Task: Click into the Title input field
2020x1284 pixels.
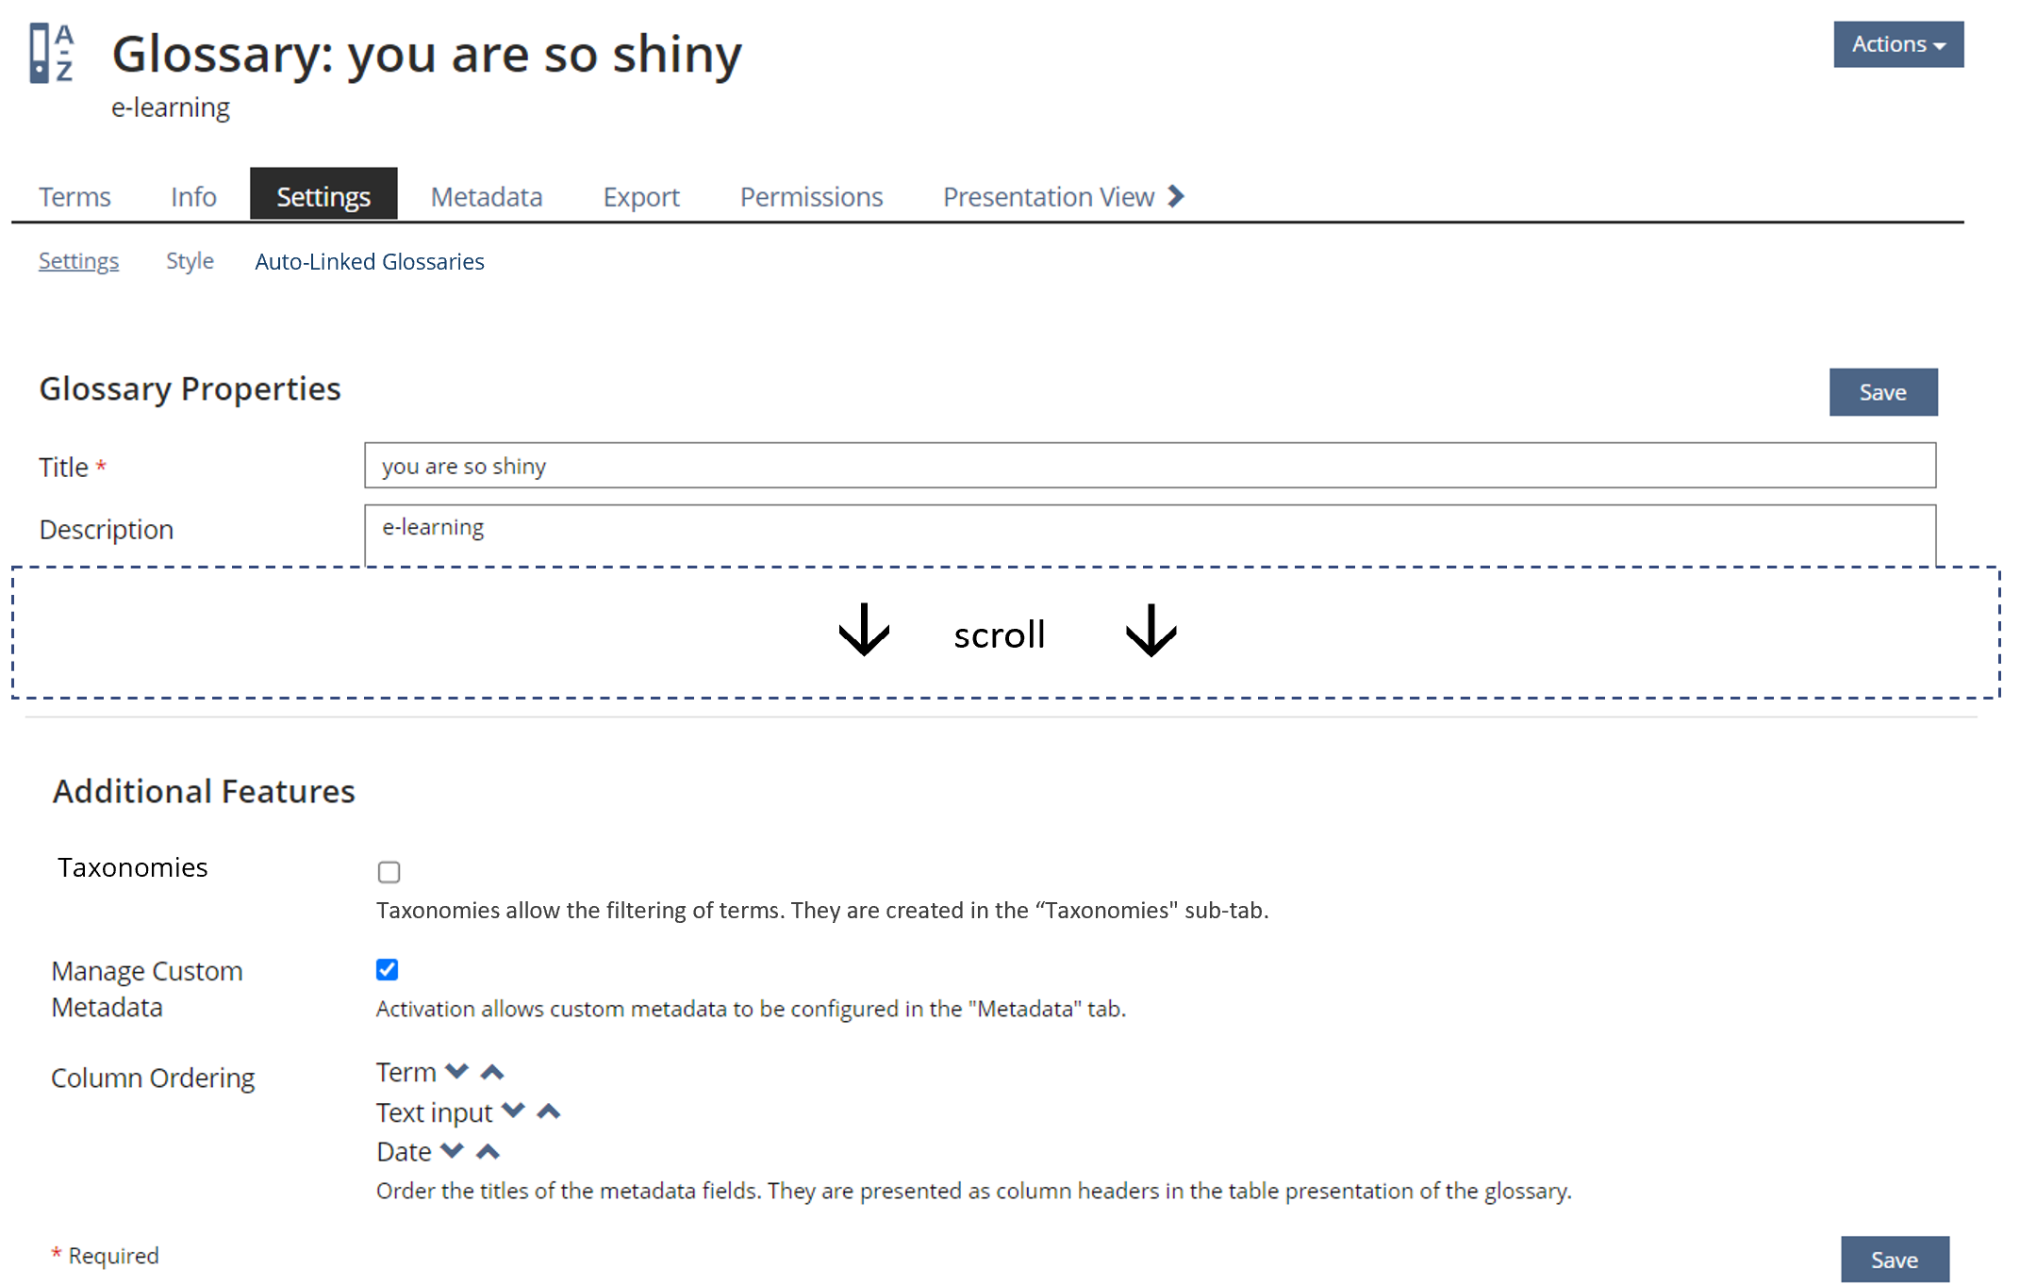Action: coord(1150,466)
